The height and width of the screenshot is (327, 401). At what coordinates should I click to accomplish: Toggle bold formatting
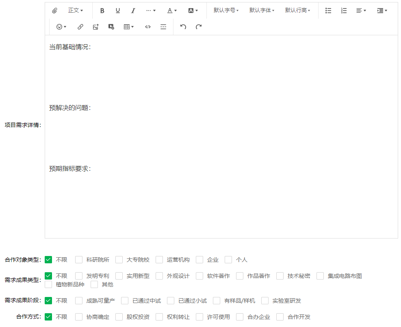pyautogui.click(x=102, y=11)
